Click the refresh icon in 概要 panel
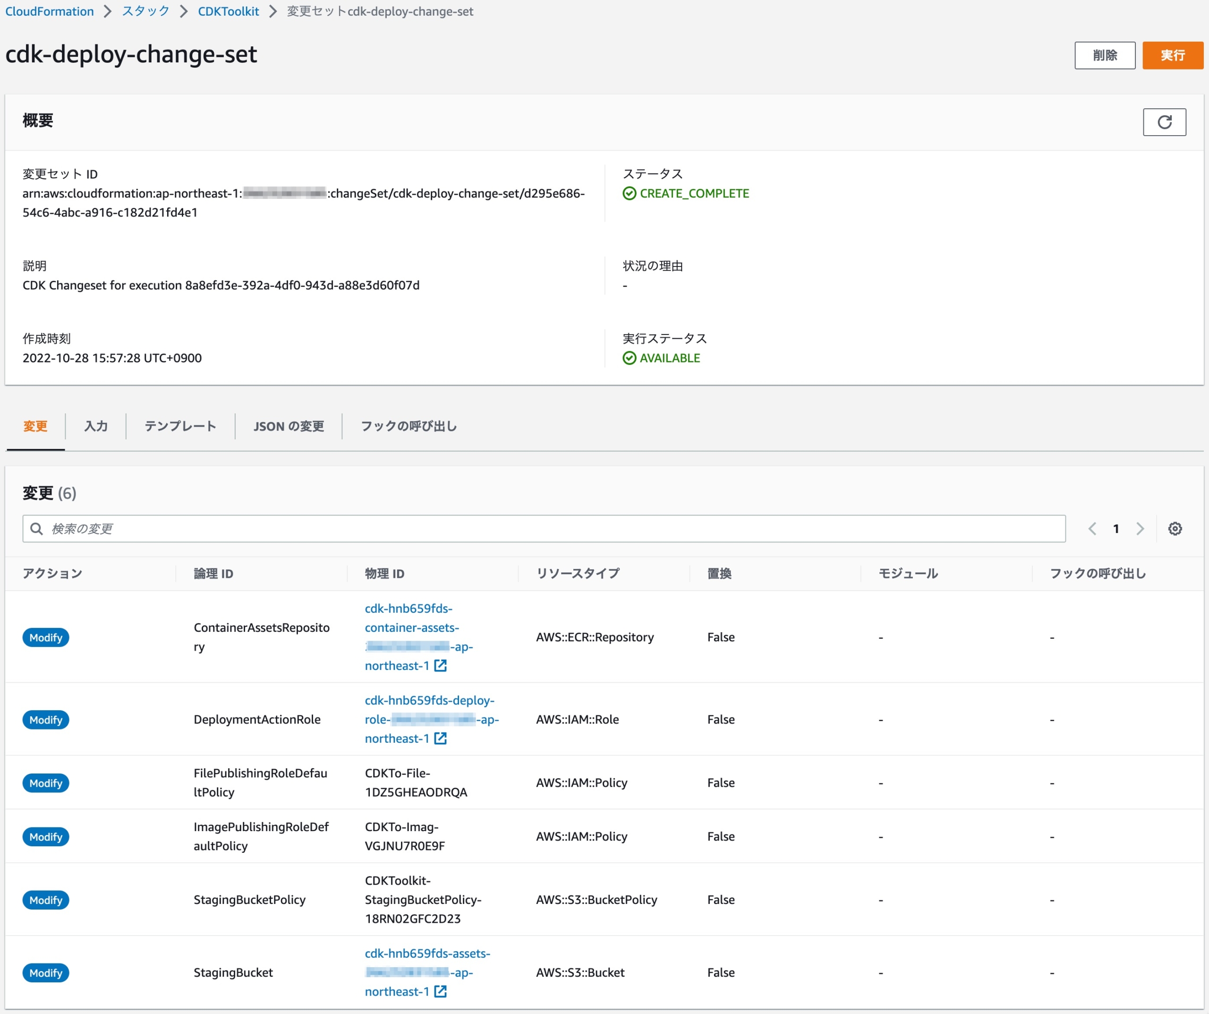This screenshot has width=1209, height=1014. coord(1164,122)
